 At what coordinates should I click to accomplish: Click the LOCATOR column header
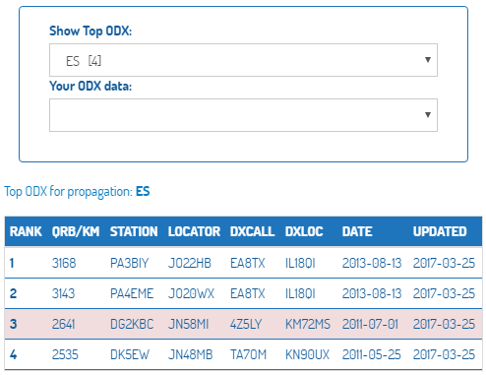pos(194,231)
